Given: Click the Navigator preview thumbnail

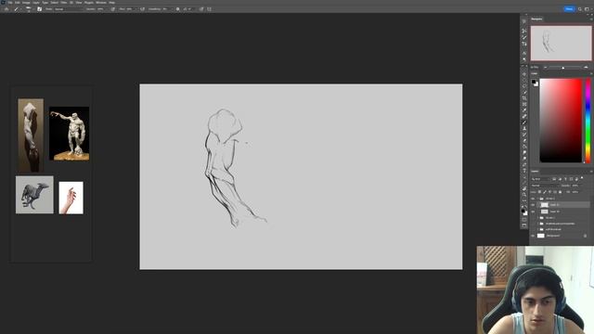Looking at the screenshot, I should [x=561, y=44].
